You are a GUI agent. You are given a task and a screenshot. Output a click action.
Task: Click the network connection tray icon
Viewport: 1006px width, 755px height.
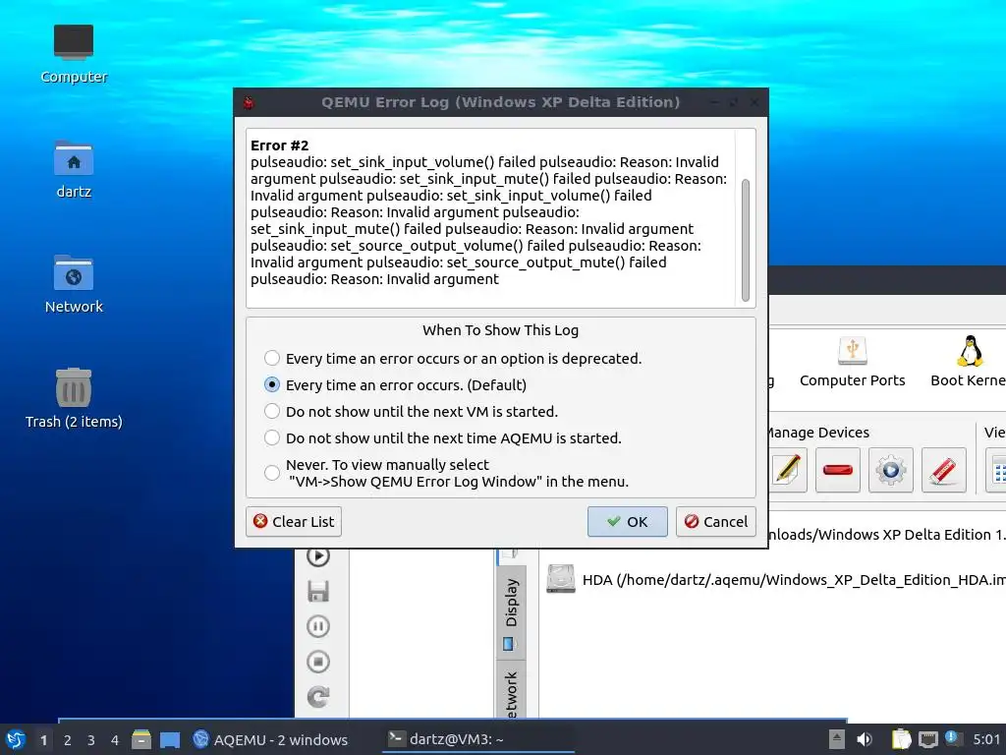(927, 739)
